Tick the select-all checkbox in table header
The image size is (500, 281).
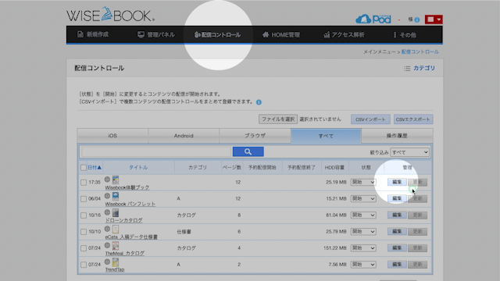click(84, 168)
